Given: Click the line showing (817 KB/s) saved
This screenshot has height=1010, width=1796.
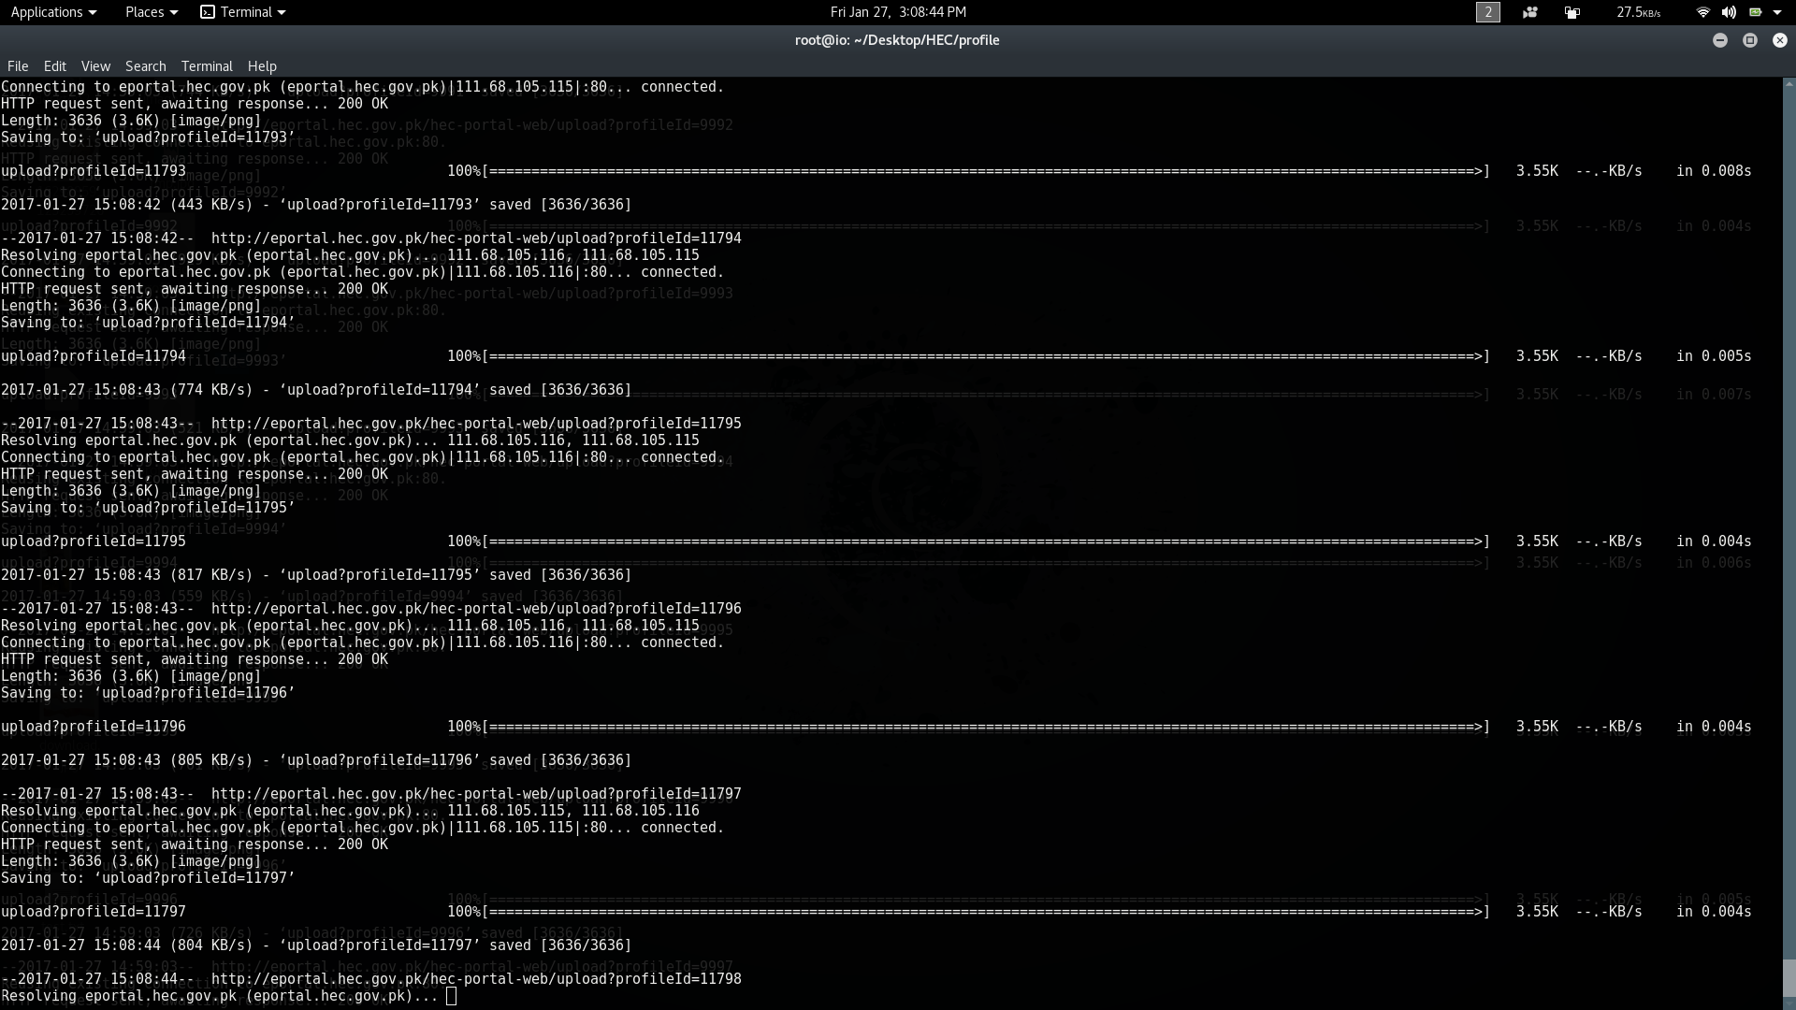Looking at the screenshot, I should click(x=316, y=575).
